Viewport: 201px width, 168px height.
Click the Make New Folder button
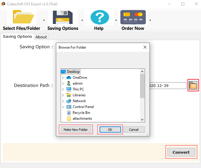[x=76, y=130]
